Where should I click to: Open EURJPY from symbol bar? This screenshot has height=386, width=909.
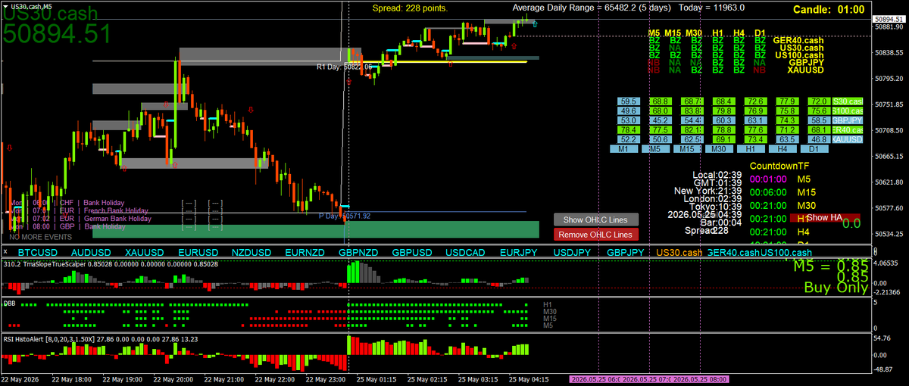click(x=520, y=252)
